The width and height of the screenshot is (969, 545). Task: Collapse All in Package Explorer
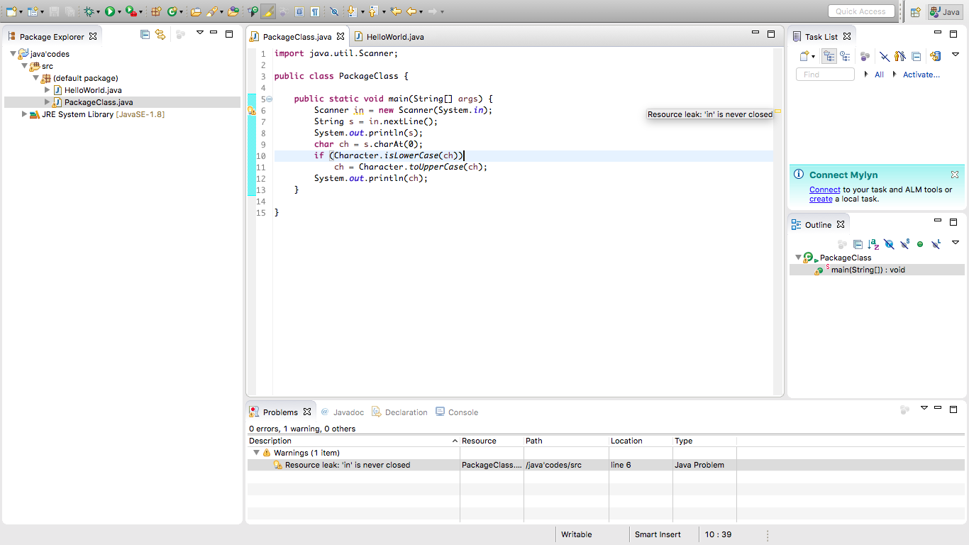tap(145, 34)
